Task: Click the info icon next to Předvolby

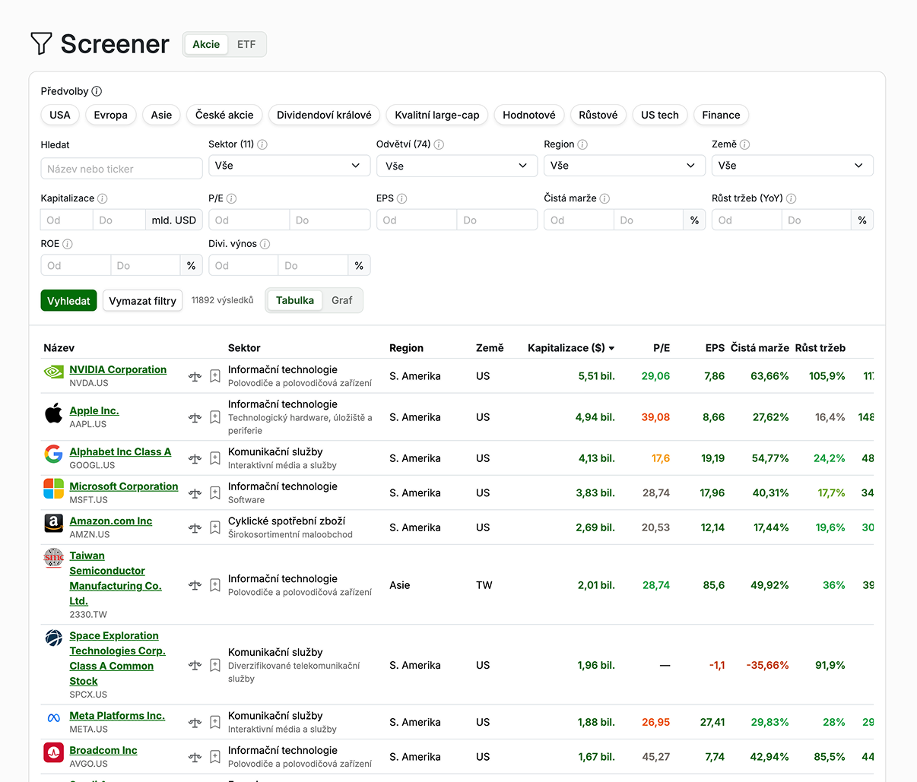Action: point(97,91)
